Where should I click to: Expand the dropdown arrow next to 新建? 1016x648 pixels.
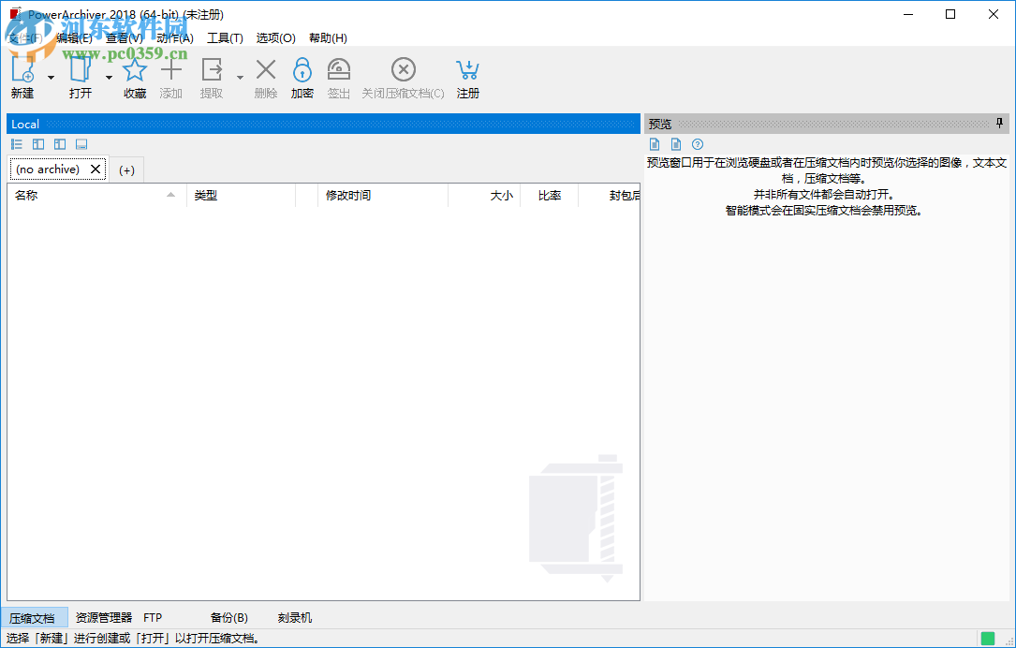tap(51, 76)
